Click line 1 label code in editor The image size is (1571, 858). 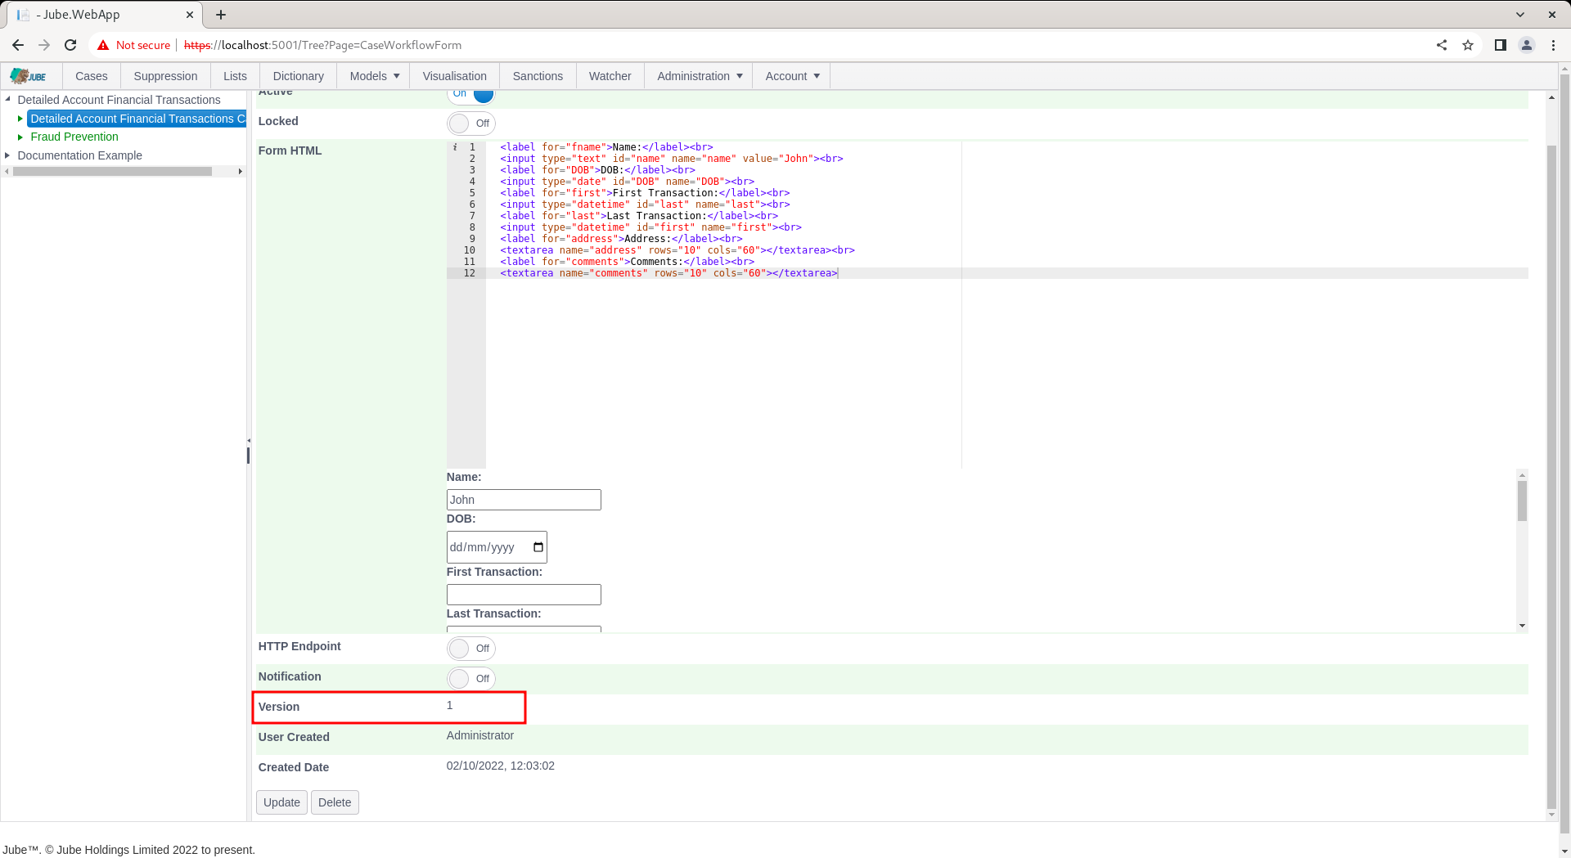(x=606, y=147)
